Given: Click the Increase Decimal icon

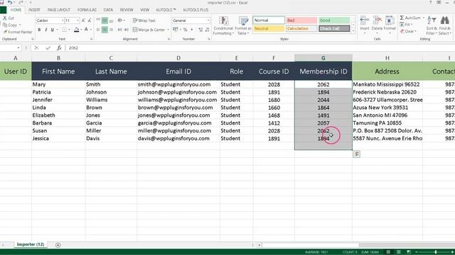Looking at the screenshot, I should [x=200, y=30].
